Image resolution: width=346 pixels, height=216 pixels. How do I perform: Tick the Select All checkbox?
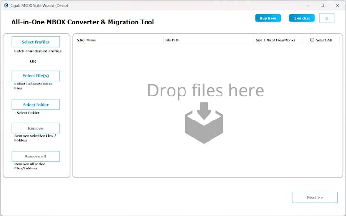tap(312, 40)
